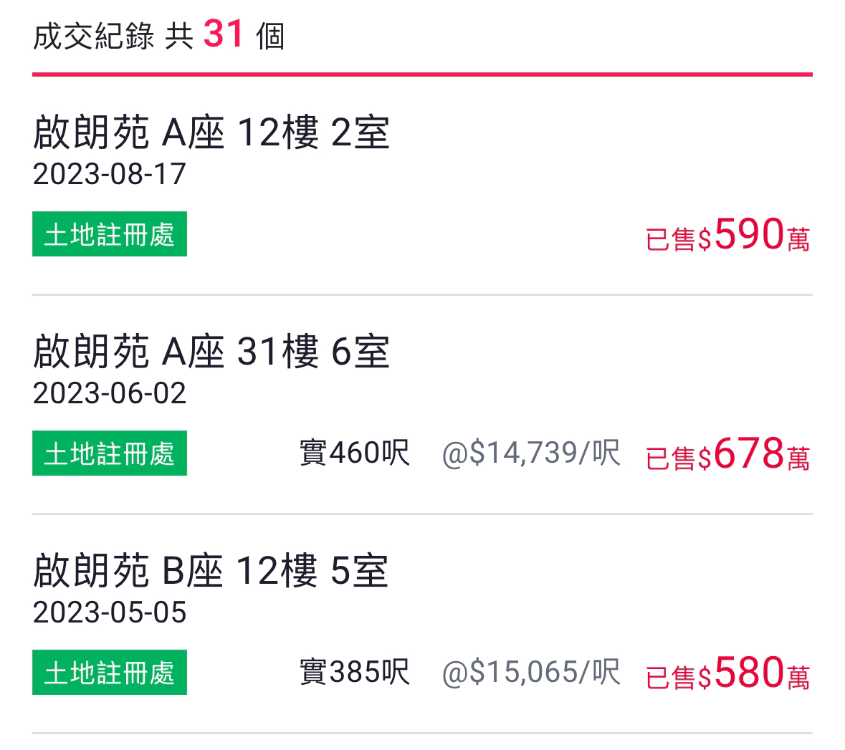Viewport: 845px width, 750px height.
Task: Click the date 2023-05-05
Action: 110,612
